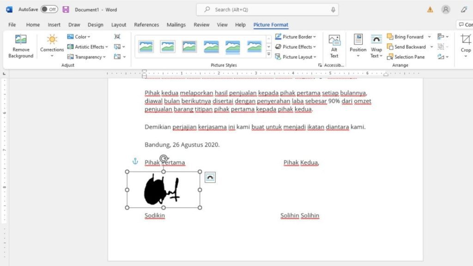Switch to the Review tab

201,25
